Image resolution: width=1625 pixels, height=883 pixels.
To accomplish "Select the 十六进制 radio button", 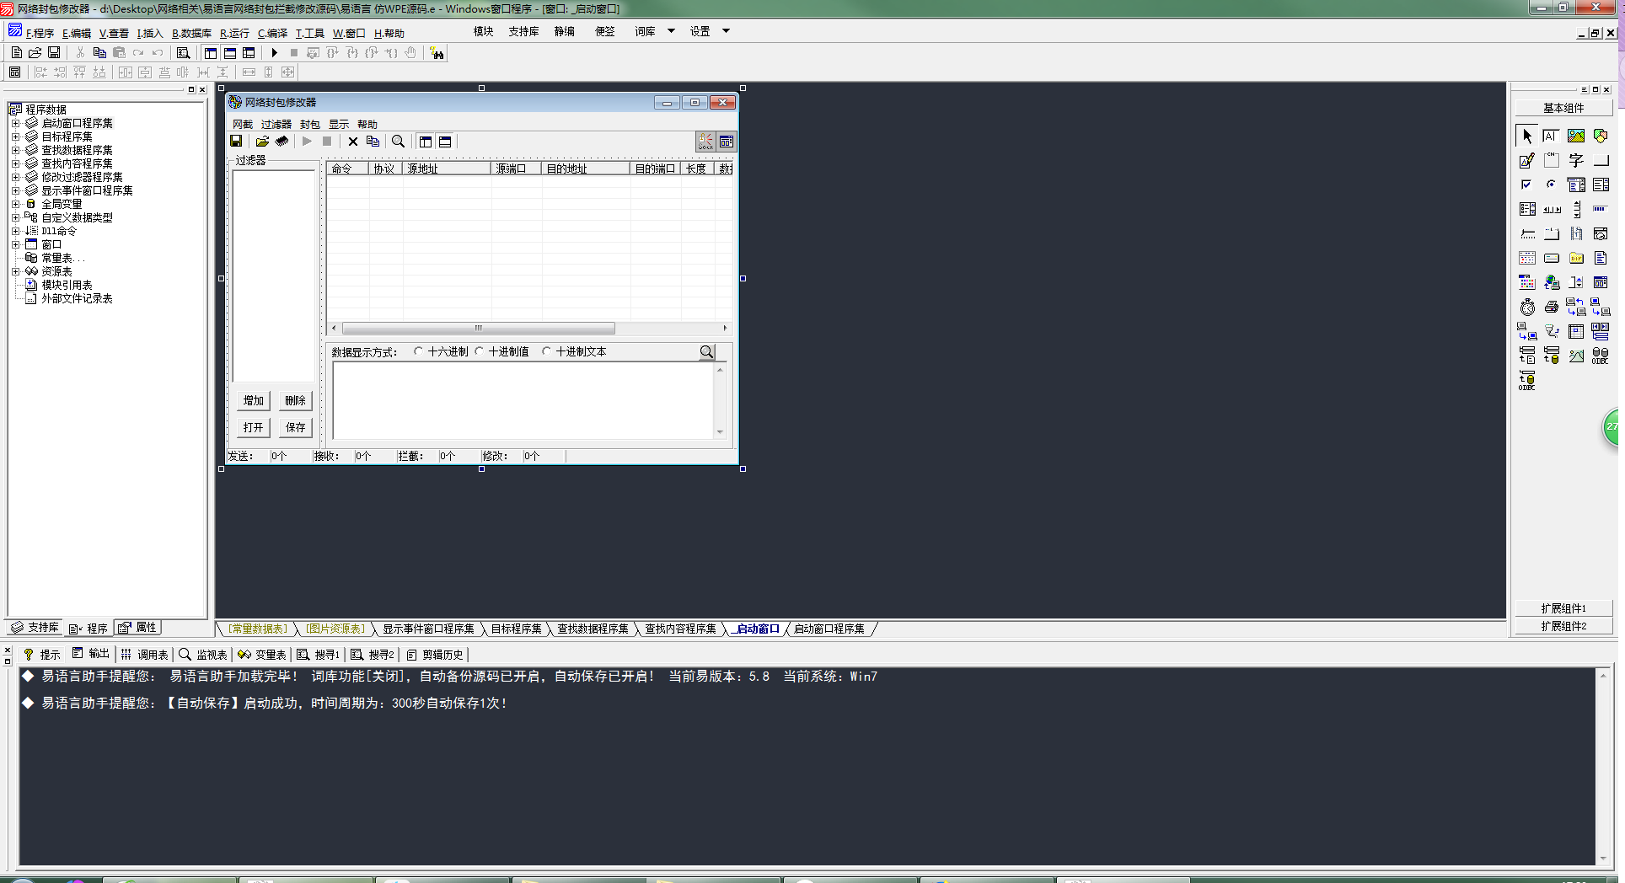I will tap(418, 351).
